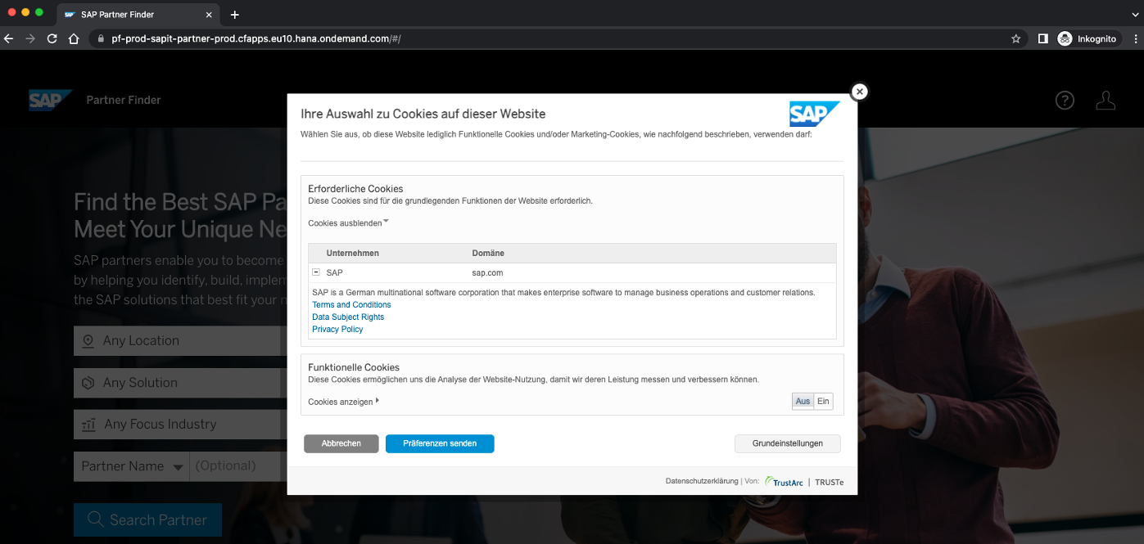Toggle the browser side panel icon
This screenshot has height=544, width=1144.
[1042, 38]
